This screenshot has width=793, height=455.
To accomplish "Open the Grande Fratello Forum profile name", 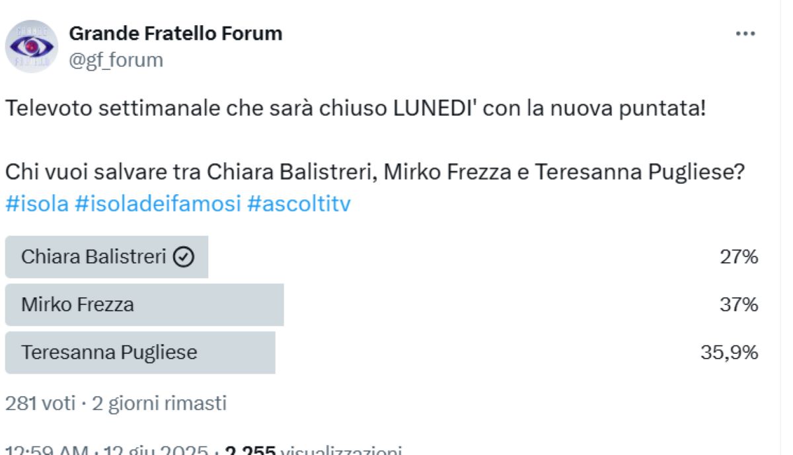I will pos(176,33).
